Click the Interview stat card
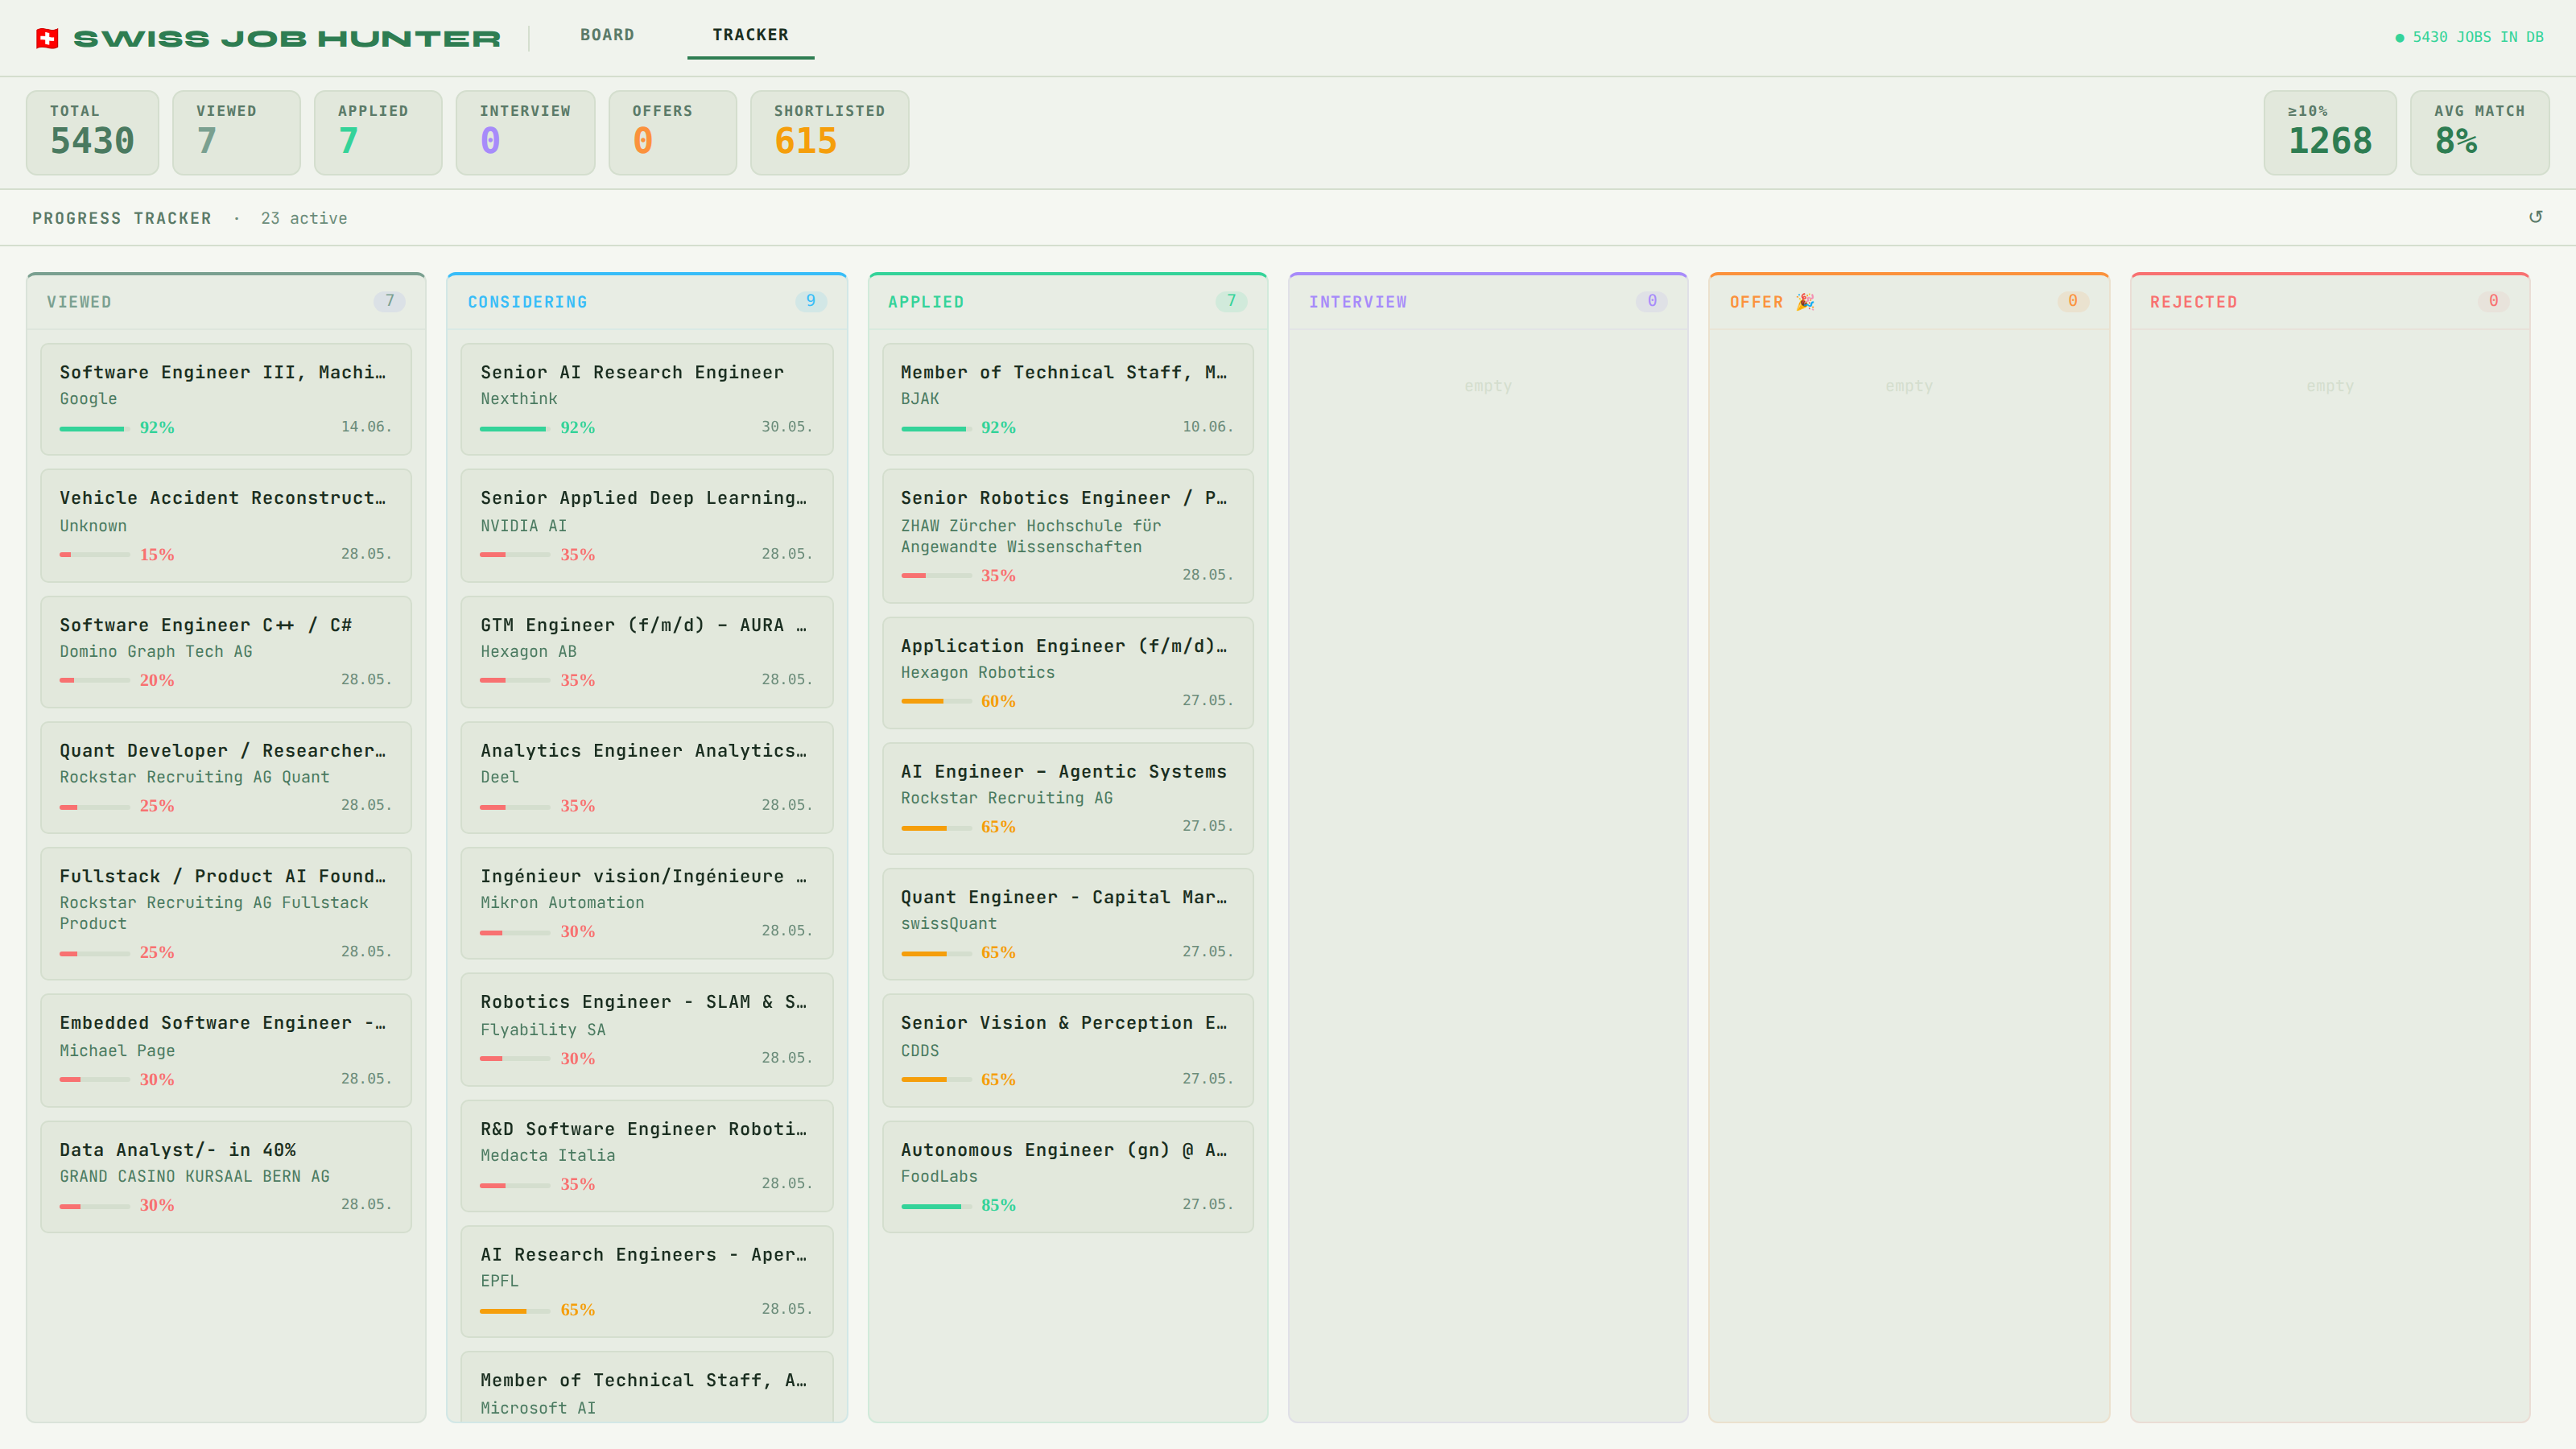The height and width of the screenshot is (1449, 2576). tap(525, 133)
